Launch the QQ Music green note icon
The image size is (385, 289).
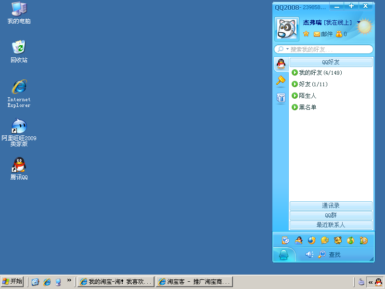click(351, 240)
